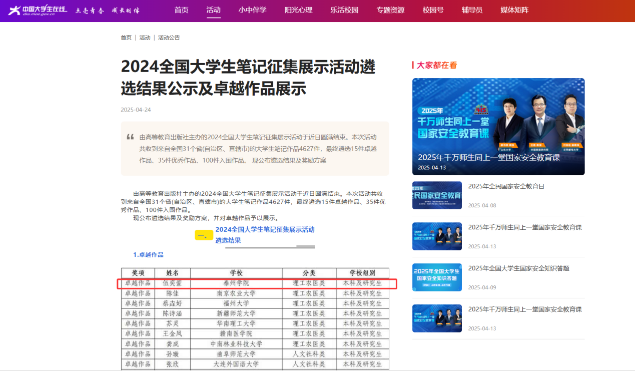Open the 辅导员 navigation item
Viewport: 635px width, 371px height.
pyautogui.click(x=472, y=10)
